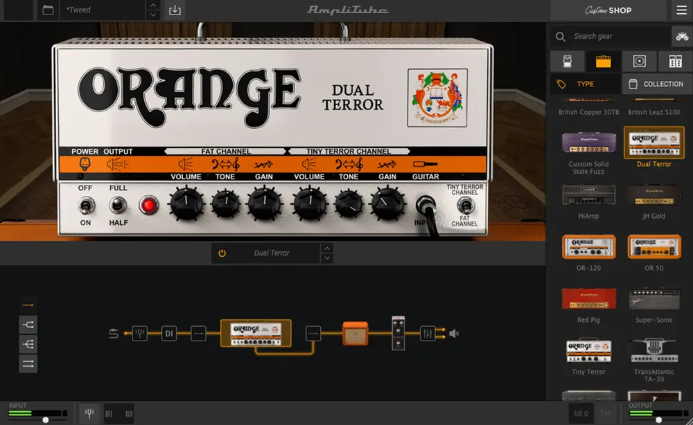Show speaker cabinets in the gear browser
Viewport: 693px width, 425px height.
(639, 61)
